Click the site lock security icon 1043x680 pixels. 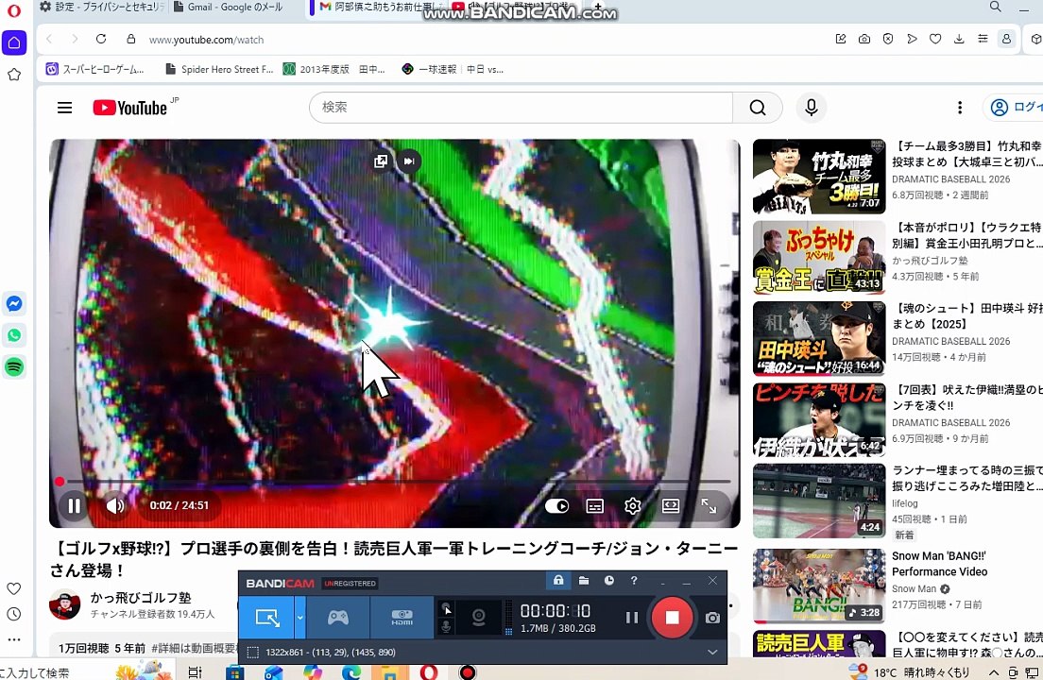[131, 40]
